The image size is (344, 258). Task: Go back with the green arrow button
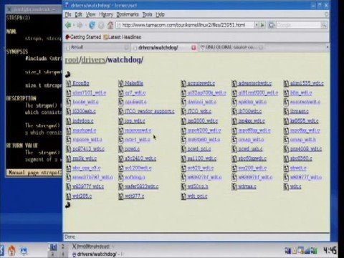pyautogui.click(x=69, y=25)
